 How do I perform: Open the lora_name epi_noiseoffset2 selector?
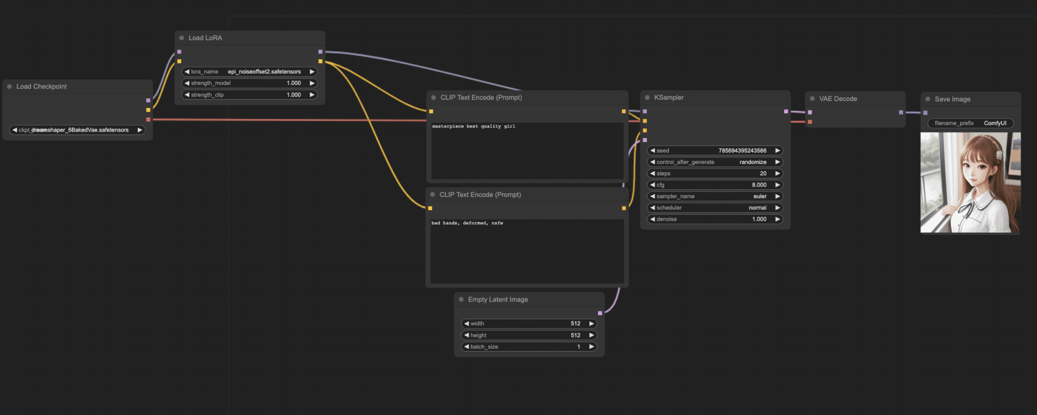(x=250, y=72)
